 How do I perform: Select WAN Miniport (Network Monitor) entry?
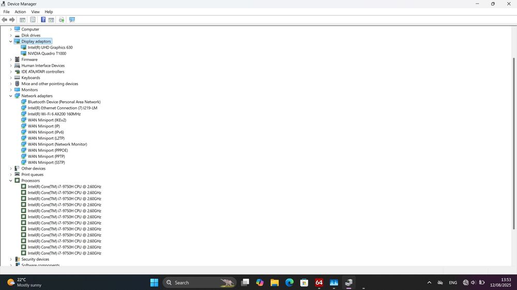pos(57,144)
